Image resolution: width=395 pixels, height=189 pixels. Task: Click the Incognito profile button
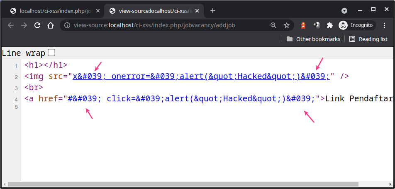pyautogui.click(x=357, y=25)
